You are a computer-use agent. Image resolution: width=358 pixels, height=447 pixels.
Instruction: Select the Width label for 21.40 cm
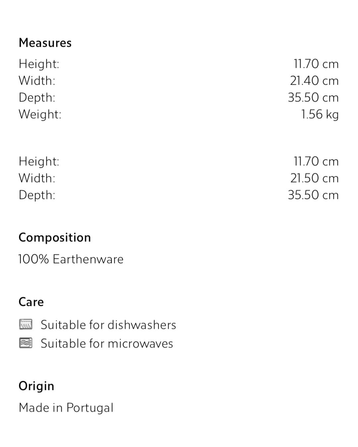pyautogui.click(x=37, y=81)
